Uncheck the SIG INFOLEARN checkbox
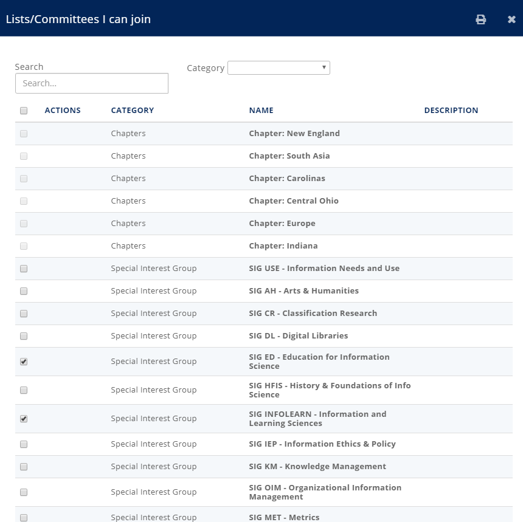523x522 pixels. coord(24,419)
